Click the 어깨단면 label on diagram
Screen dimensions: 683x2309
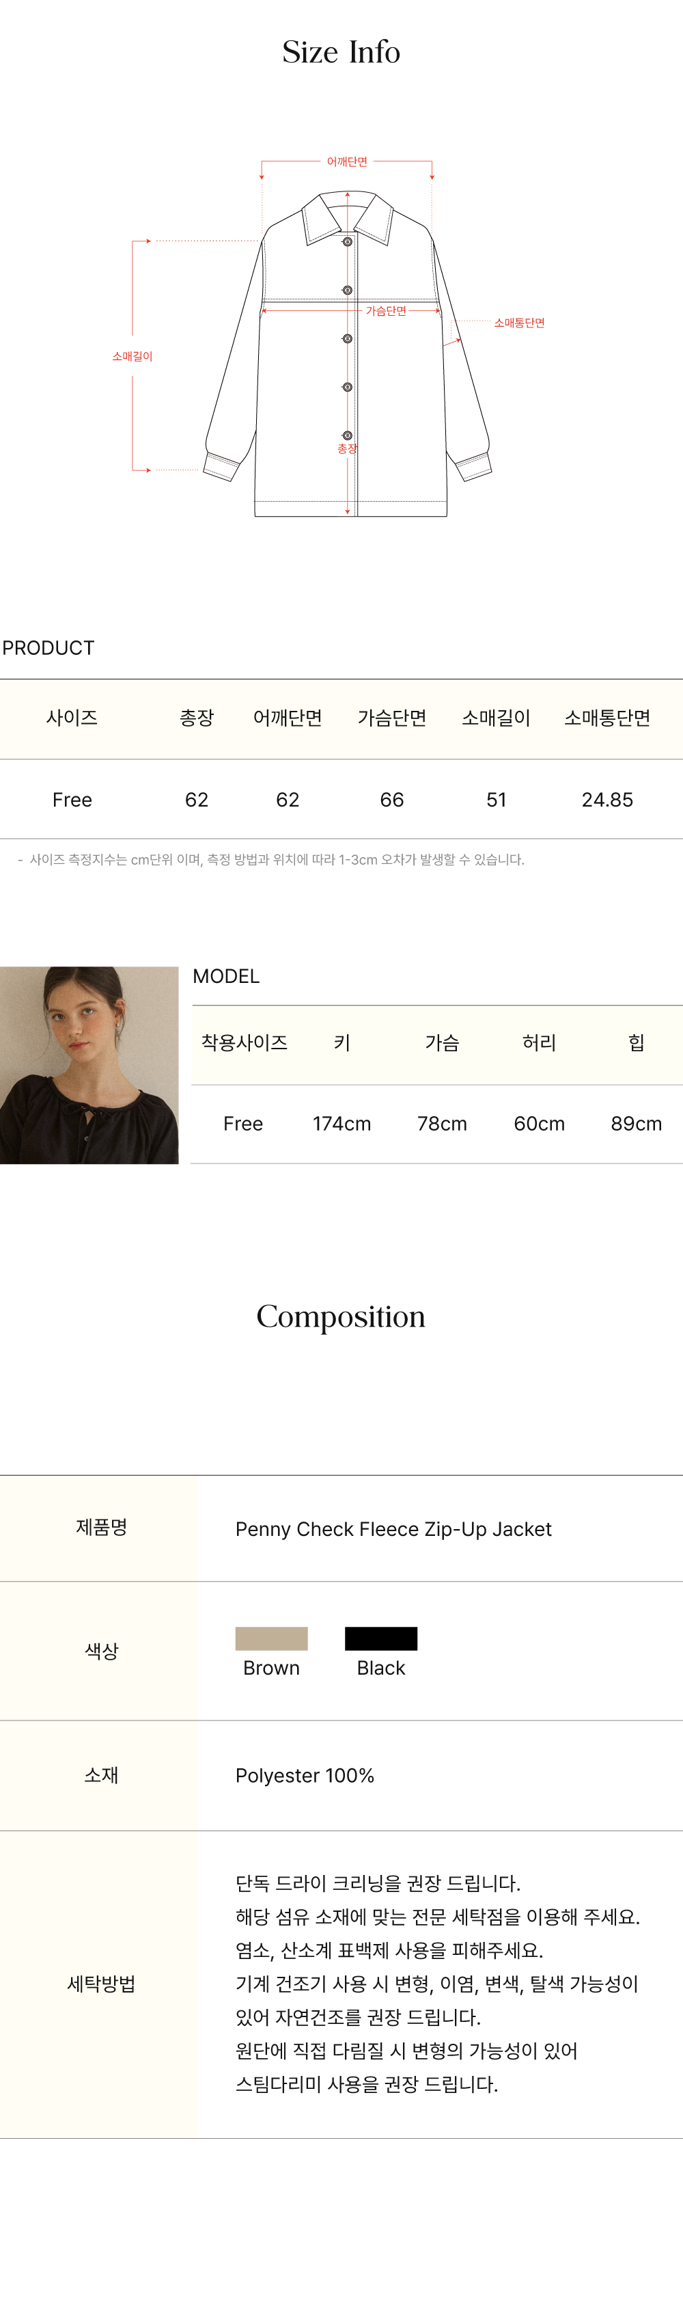point(346,162)
